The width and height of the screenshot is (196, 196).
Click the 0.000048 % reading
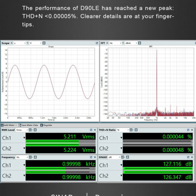pyautogui.click(x=177, y=150)
